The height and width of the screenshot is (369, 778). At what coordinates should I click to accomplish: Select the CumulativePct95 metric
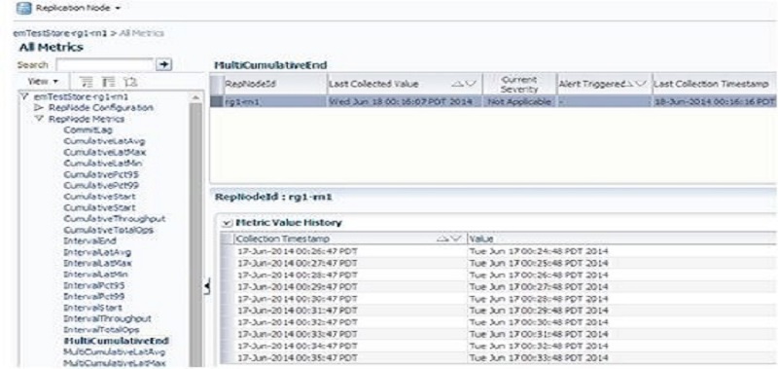click(x=101, y=174)
